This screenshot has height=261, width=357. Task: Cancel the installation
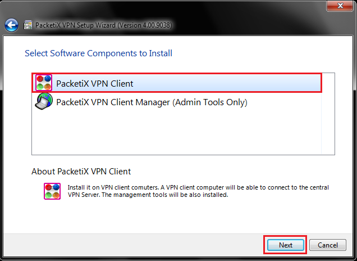click(328, 245)
